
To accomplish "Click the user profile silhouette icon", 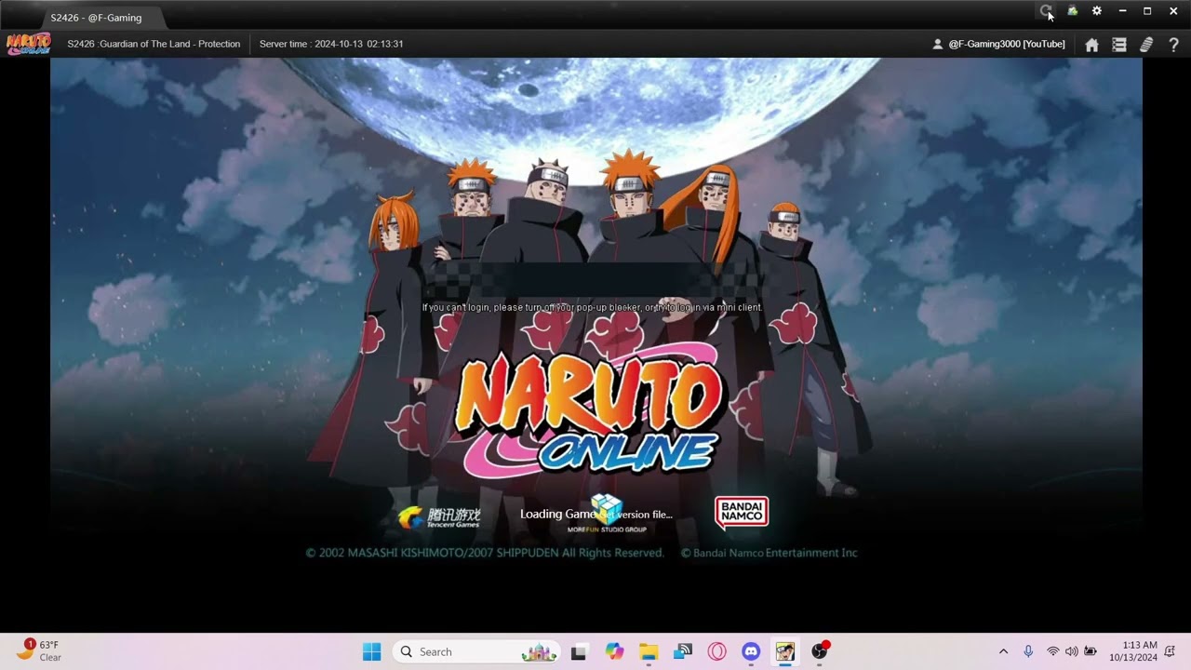I will click(x=938, y=44).
